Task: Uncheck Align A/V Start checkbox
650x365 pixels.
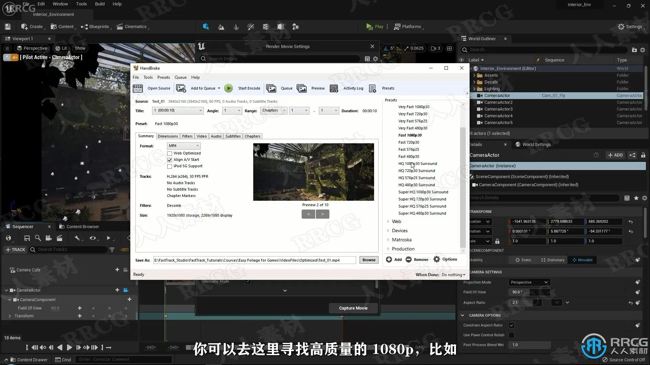Action: coord(170,160)
